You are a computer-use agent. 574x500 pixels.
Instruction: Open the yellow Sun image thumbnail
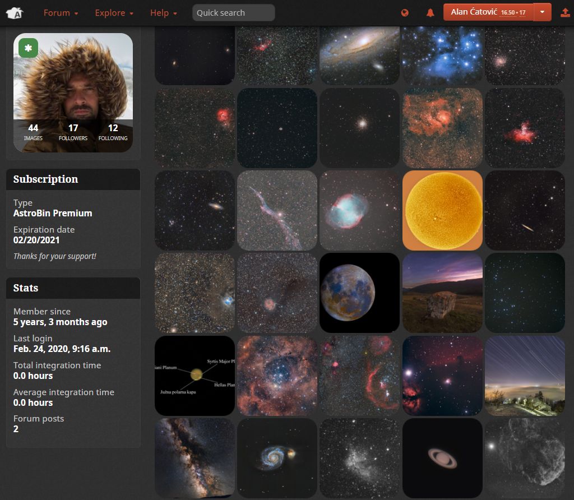442,210
